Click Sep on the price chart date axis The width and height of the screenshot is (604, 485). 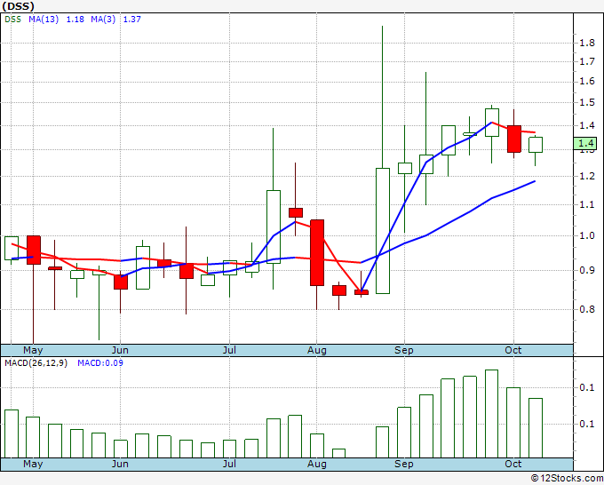[x=403, y=350]
